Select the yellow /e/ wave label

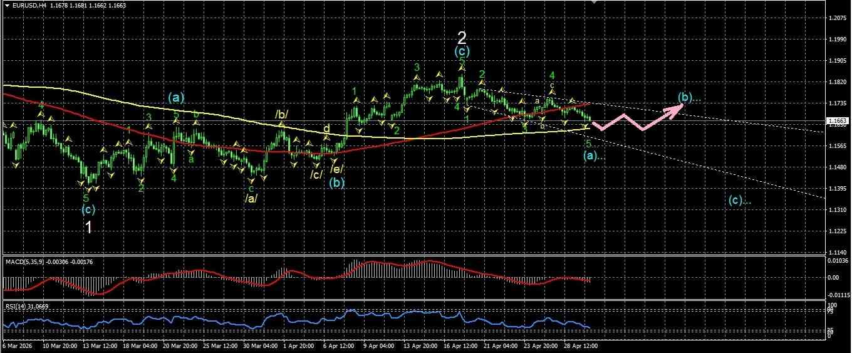point(337,169)
